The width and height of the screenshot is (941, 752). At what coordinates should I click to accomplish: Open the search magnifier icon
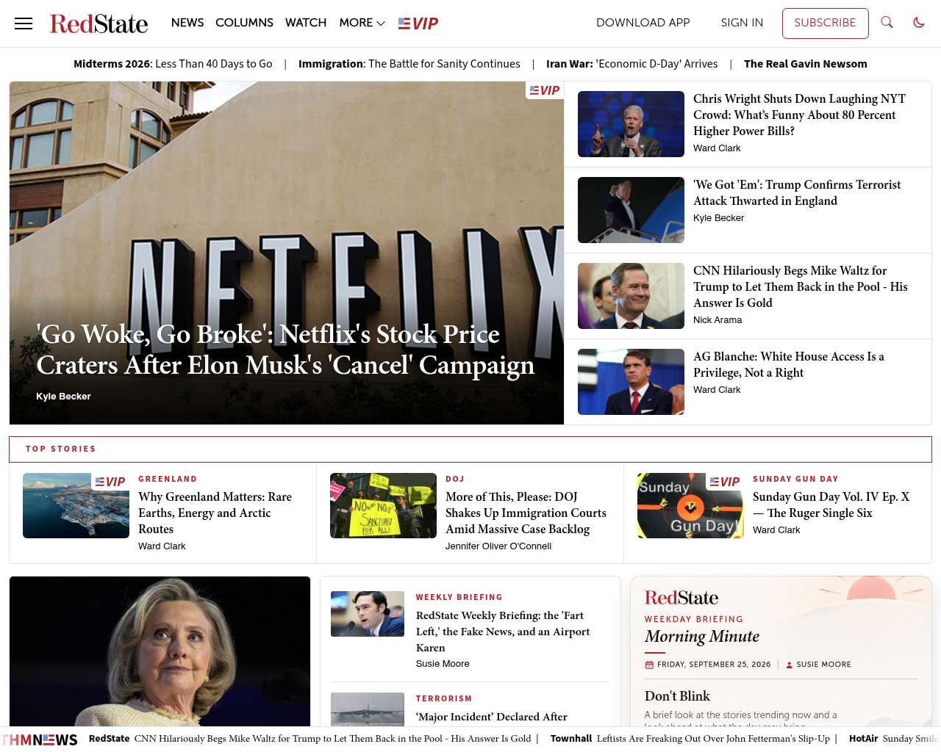(x=887, y=23)
